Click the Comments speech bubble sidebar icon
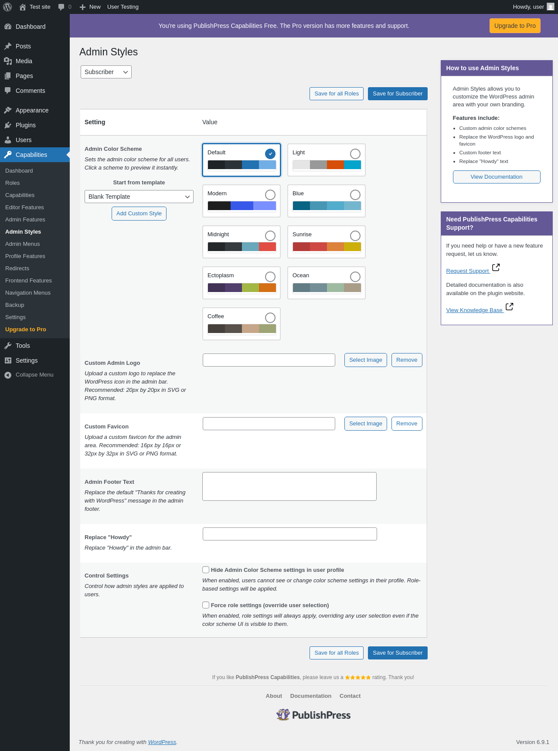Screen dimensions: 558x751 pos(8,91)
